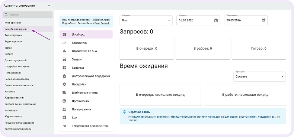Select Учёт времени in admin sidebar
This screenshot has height=137, width=294.
(x=28, y=23)
